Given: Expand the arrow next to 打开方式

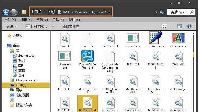Looking at the screenshot, I should pyautogui.click(x=53, y=26).
